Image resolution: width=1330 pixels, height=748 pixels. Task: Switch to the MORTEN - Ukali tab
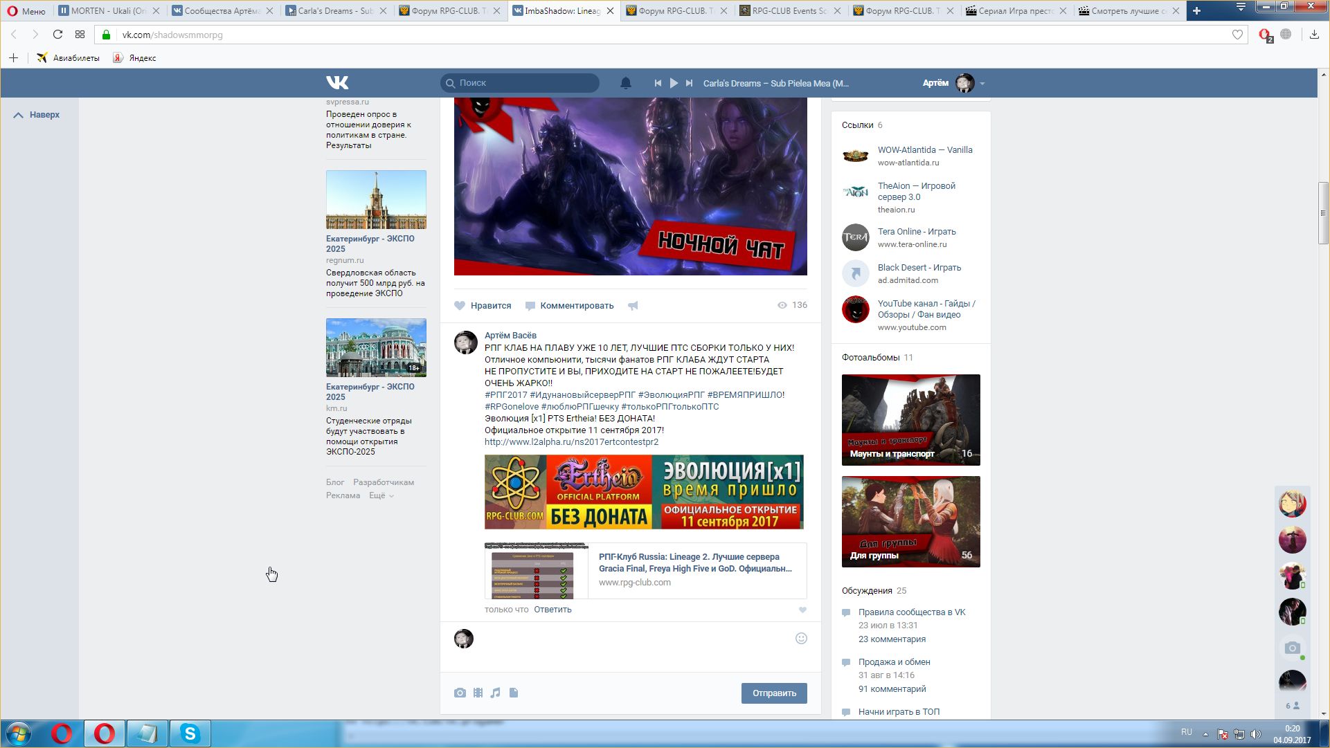coord(109,11)
